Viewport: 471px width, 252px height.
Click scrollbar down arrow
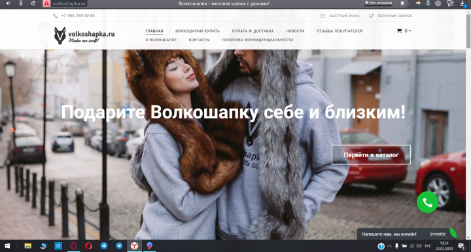(x=468, y=238)
